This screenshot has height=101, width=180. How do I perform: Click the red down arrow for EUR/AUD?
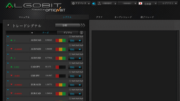tap(11, 84)
